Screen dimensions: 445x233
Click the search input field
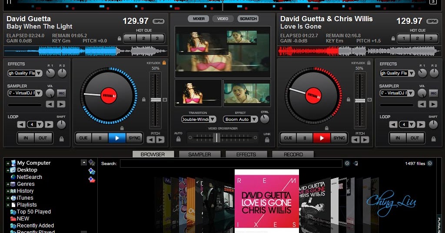(x=231, y=163)
